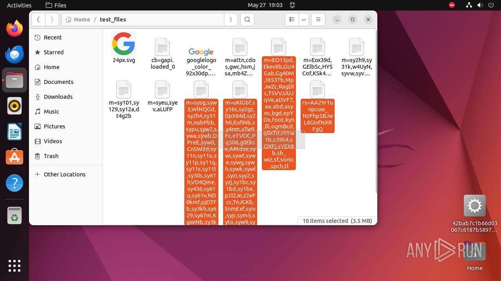This screenshot has height=281, width=501.
Task: Click the notification bell icon in top bar
Action: coord(292,5)
